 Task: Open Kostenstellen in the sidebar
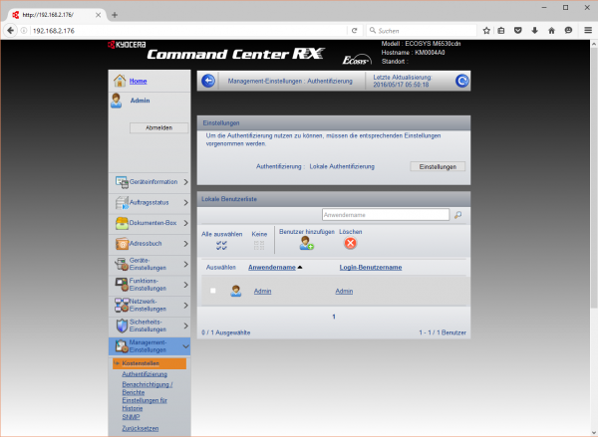(141, 363)
